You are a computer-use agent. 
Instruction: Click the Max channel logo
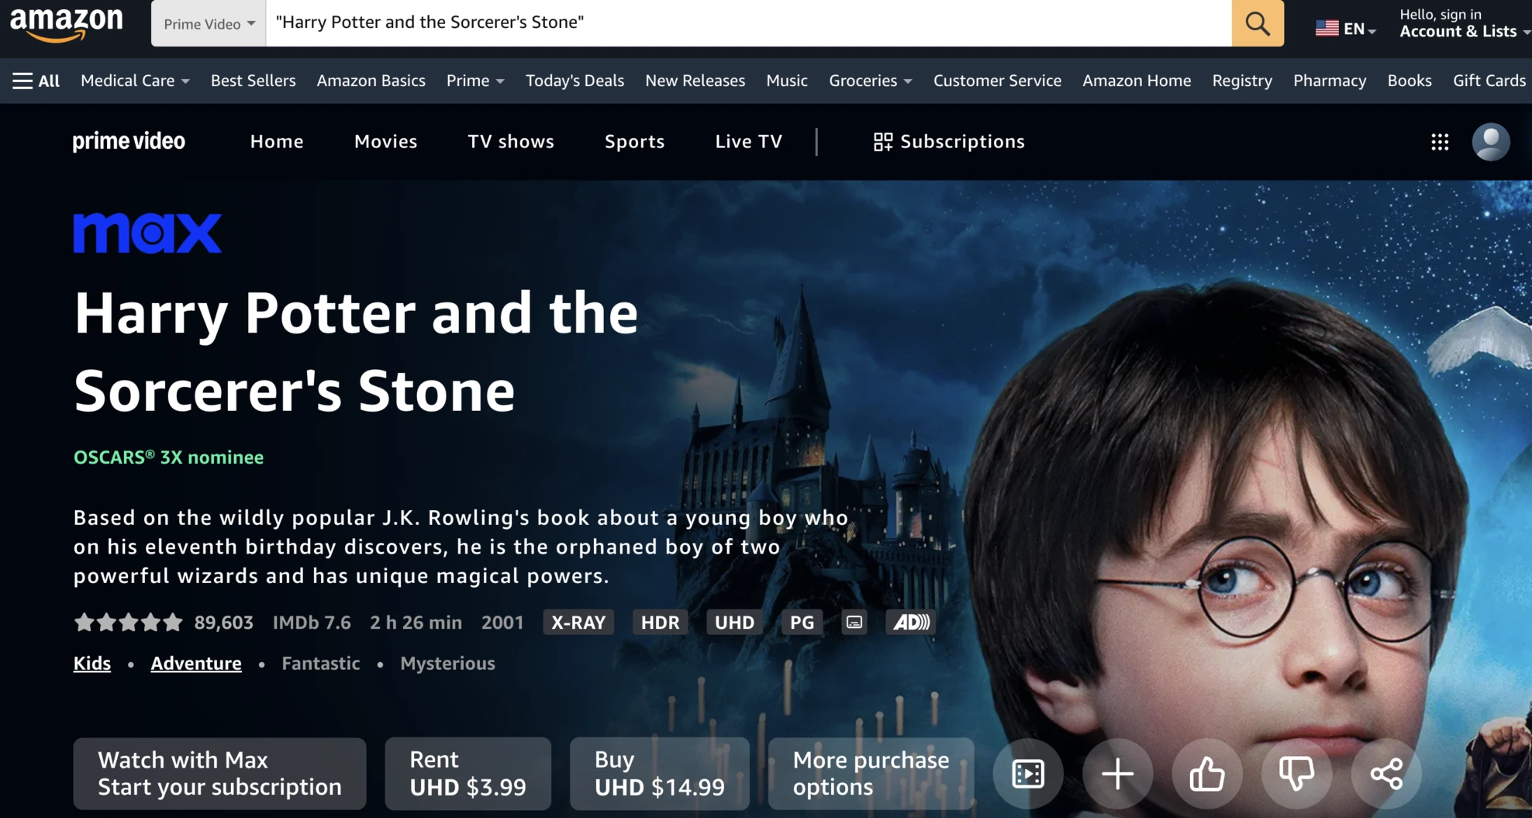point(147,233)
